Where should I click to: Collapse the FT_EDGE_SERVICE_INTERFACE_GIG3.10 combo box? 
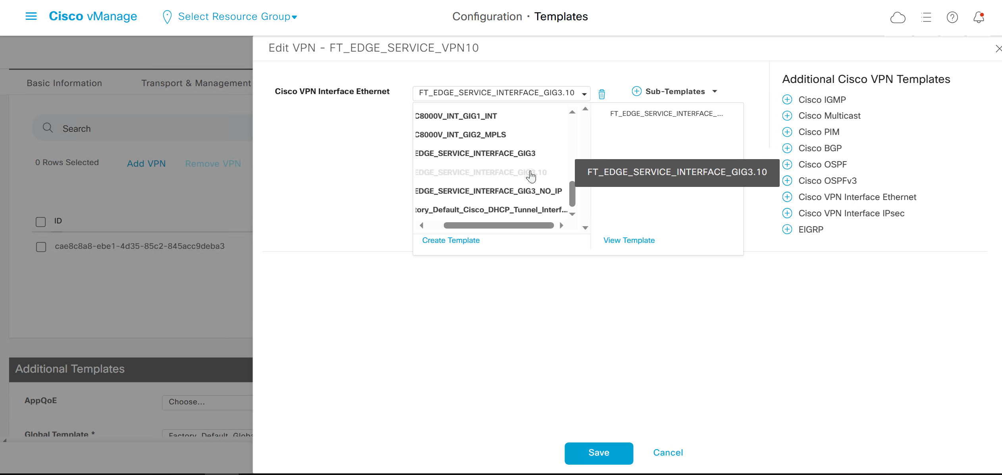(584, 94)
